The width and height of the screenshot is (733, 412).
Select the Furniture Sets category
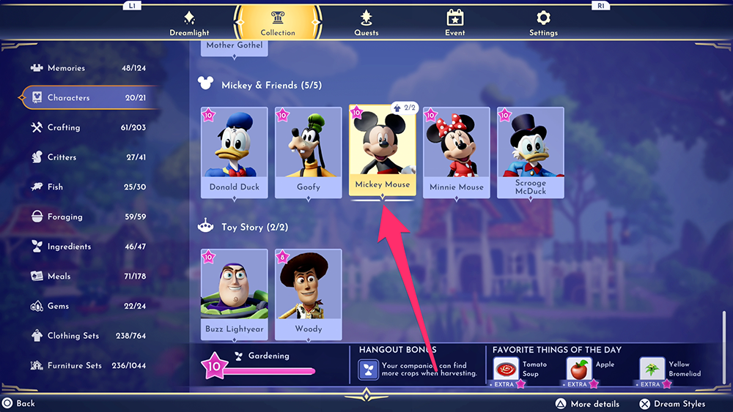point(74,365)
